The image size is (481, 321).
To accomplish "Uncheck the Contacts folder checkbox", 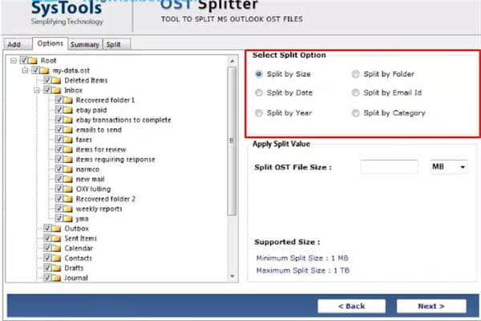I will [47, 258].
